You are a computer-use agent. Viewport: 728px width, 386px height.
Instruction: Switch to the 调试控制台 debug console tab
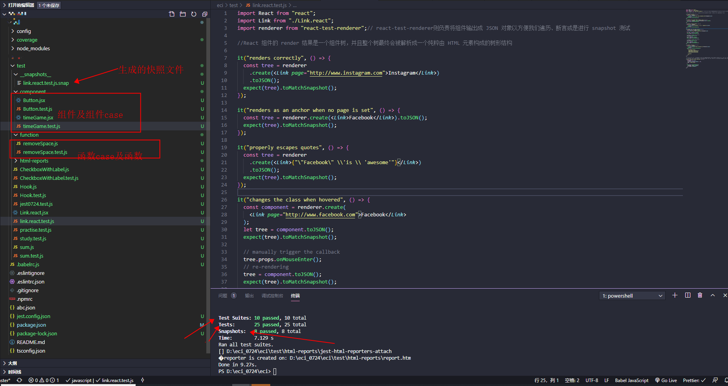pyautogui.click(x=272, y=296)
